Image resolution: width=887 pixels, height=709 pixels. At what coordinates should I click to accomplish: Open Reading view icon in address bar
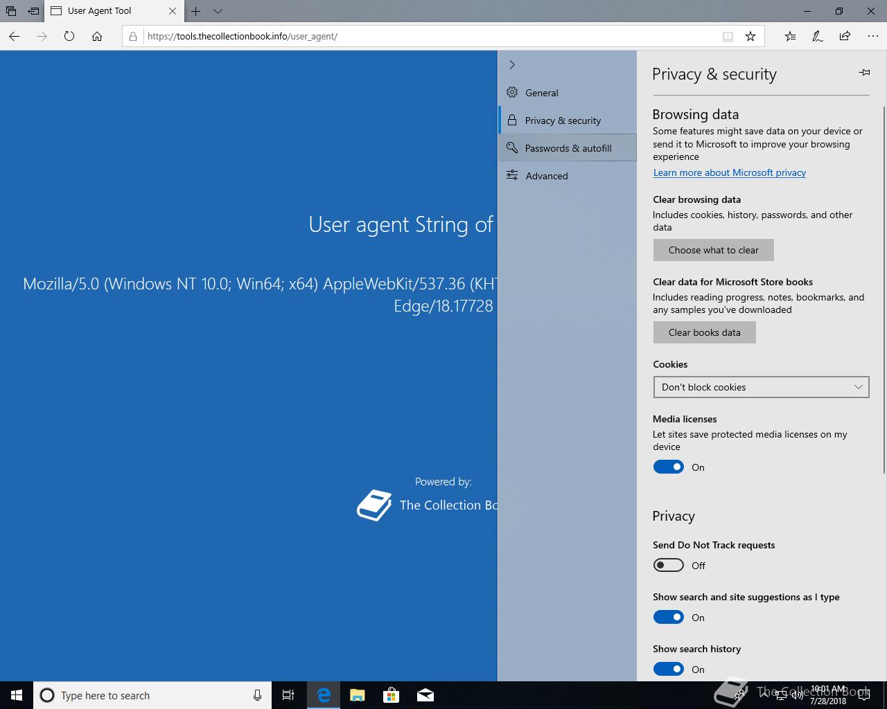pos(728,36)
